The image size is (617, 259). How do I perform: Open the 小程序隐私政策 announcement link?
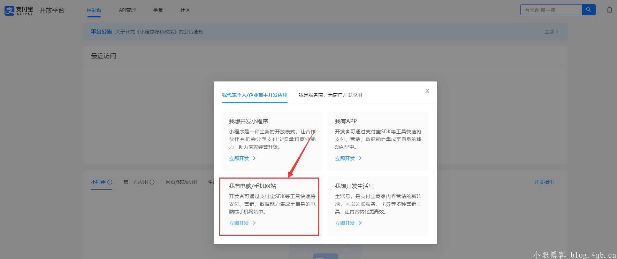pos(159,32)
